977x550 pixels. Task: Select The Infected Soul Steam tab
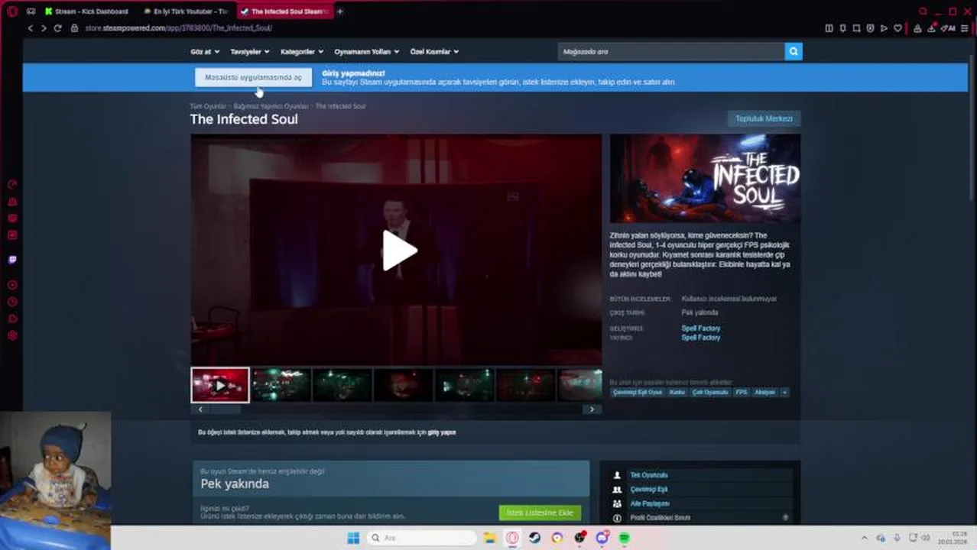284,11
